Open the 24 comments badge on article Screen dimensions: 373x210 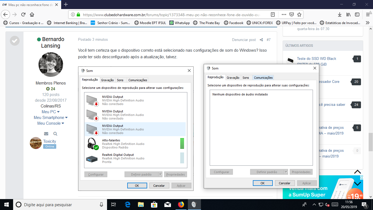pyautogui.click(x=356, y=105)
